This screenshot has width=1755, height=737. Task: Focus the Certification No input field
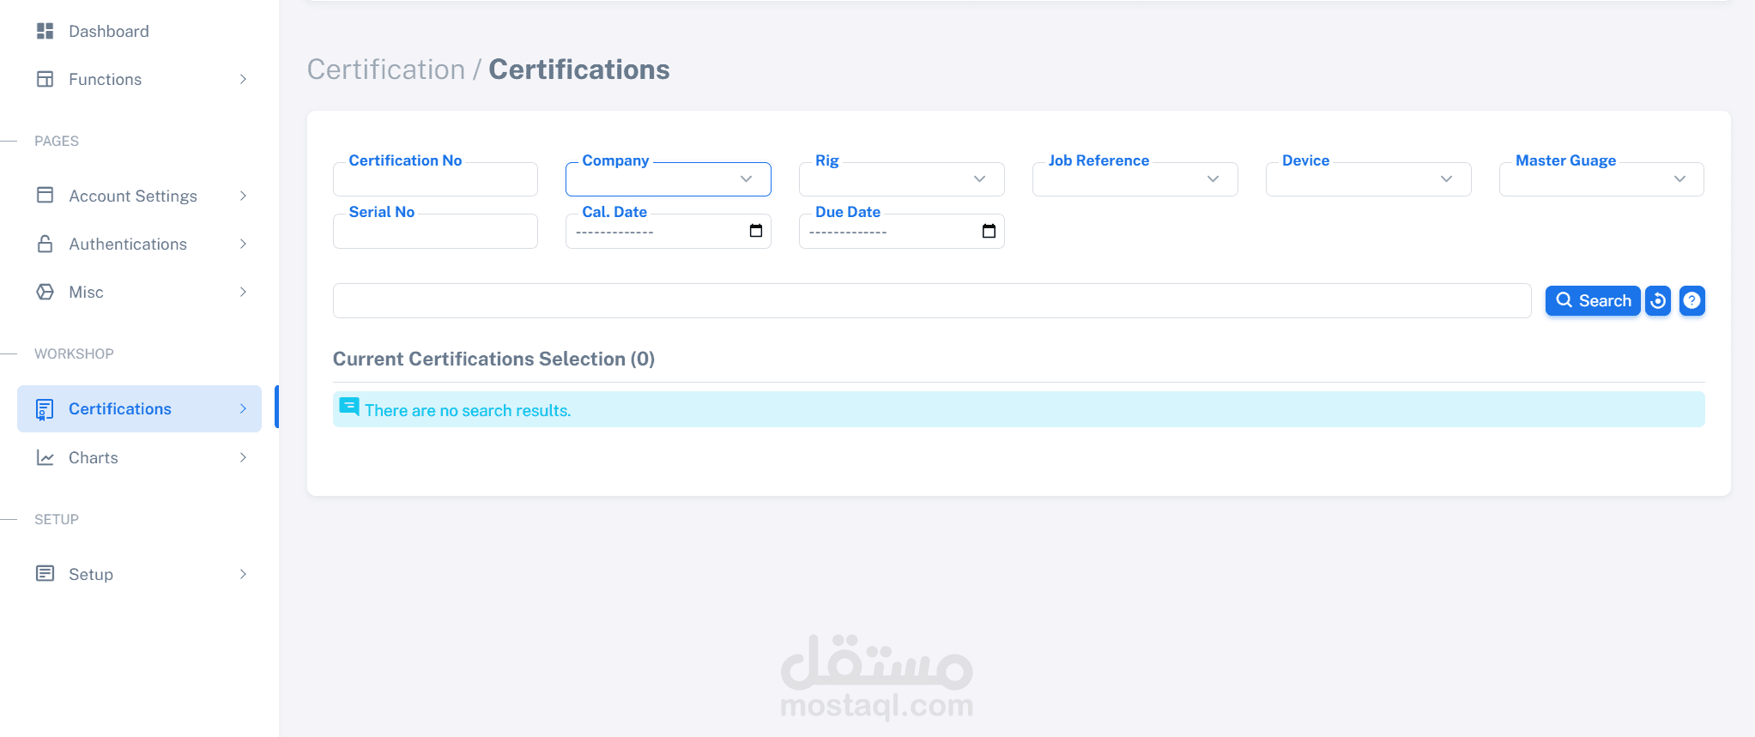[435, 179]
